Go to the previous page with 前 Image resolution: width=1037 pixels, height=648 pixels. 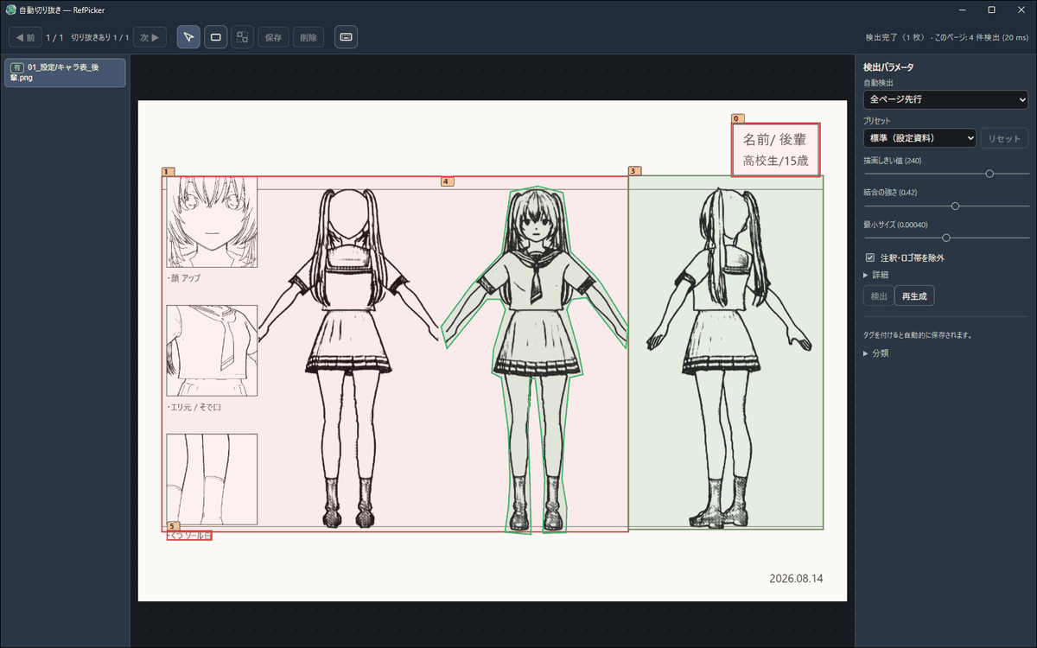click(26, 37)
